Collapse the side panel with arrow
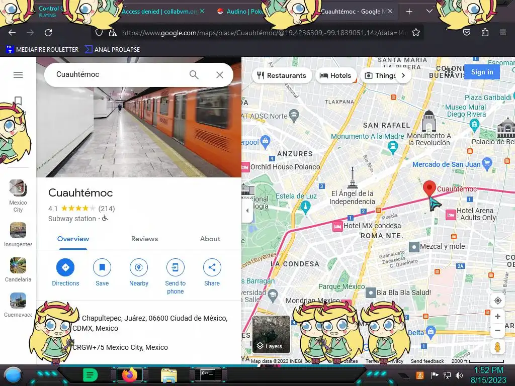Image resolution: width=515 pixels, height=386 pixels. pos(247,211)
